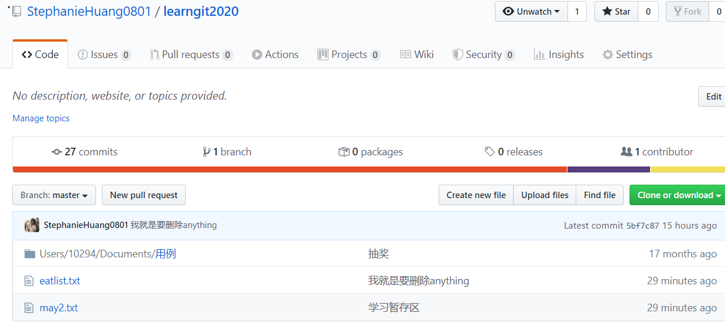Click the watchers count next to Unwatch
This screenshot has width=725, height=323.
coord(577,12)
